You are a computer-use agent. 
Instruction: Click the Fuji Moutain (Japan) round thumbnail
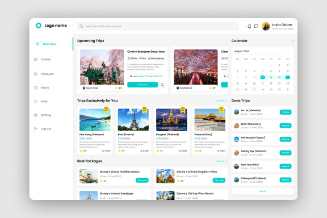(x=237, y=139)
